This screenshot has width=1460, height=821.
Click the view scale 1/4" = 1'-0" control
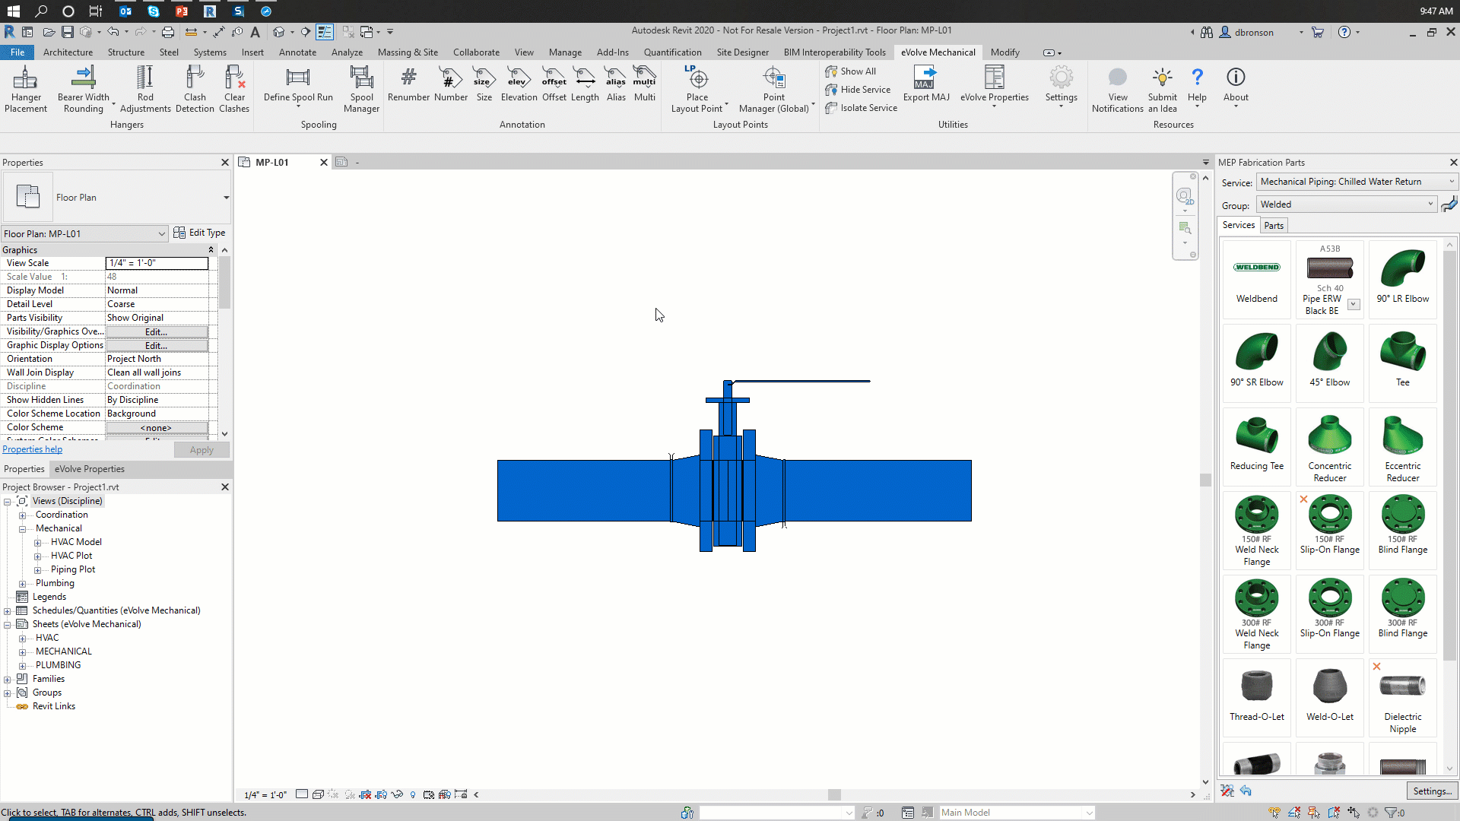[265, 795]
